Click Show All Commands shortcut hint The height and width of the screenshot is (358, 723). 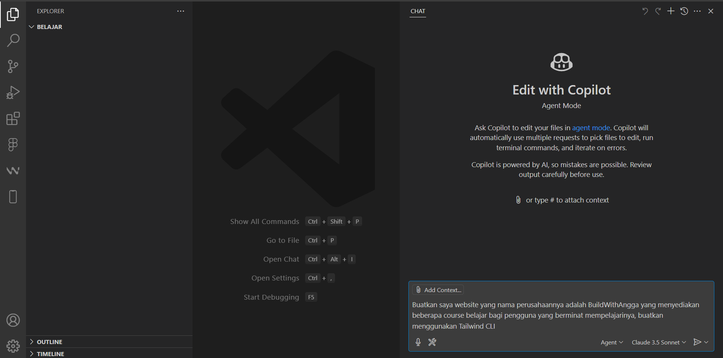(296, 221)
